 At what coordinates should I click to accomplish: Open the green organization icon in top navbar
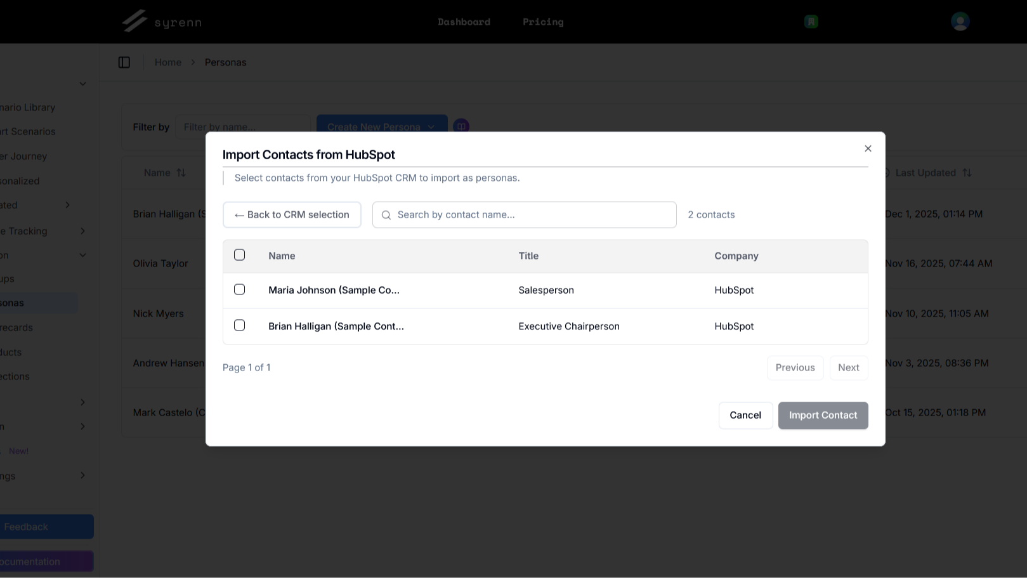click(x=811, y=21)
